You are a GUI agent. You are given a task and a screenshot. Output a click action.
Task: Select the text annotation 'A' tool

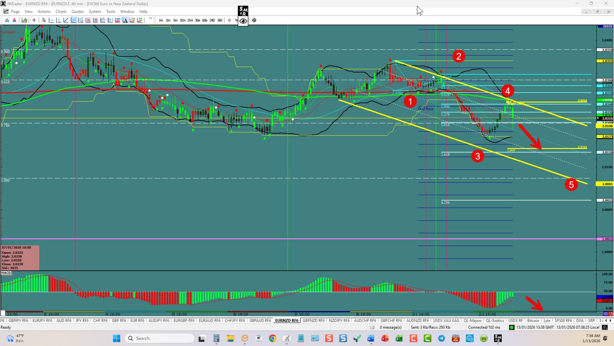[125, 20]
